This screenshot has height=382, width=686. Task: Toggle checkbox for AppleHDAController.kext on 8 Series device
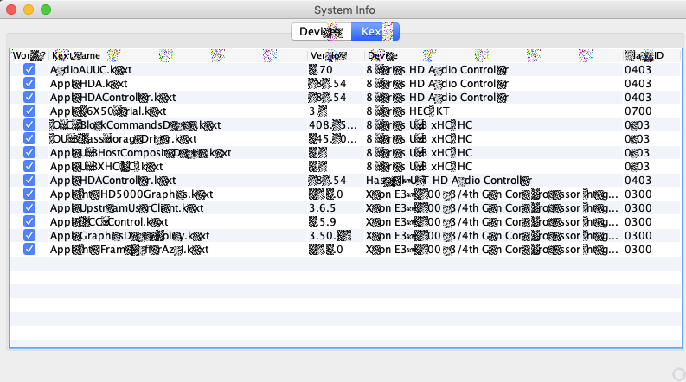29,97
